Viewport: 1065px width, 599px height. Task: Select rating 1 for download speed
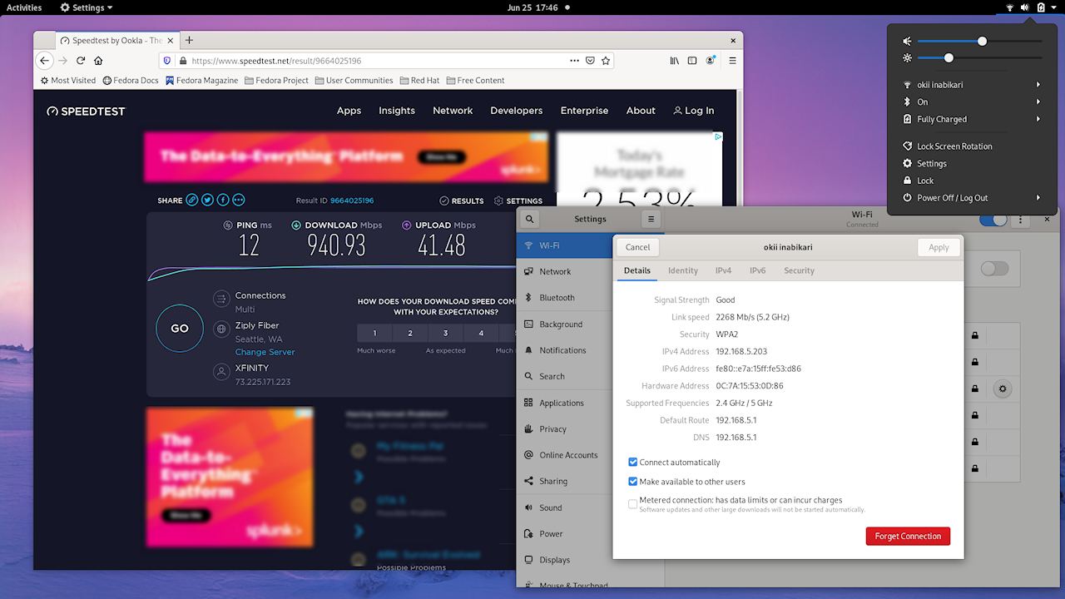[x=374, y=333]
